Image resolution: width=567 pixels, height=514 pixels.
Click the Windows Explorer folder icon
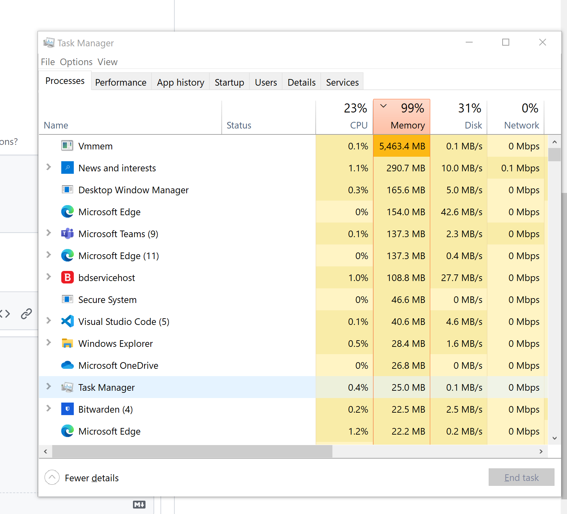(x=67, y=343)
